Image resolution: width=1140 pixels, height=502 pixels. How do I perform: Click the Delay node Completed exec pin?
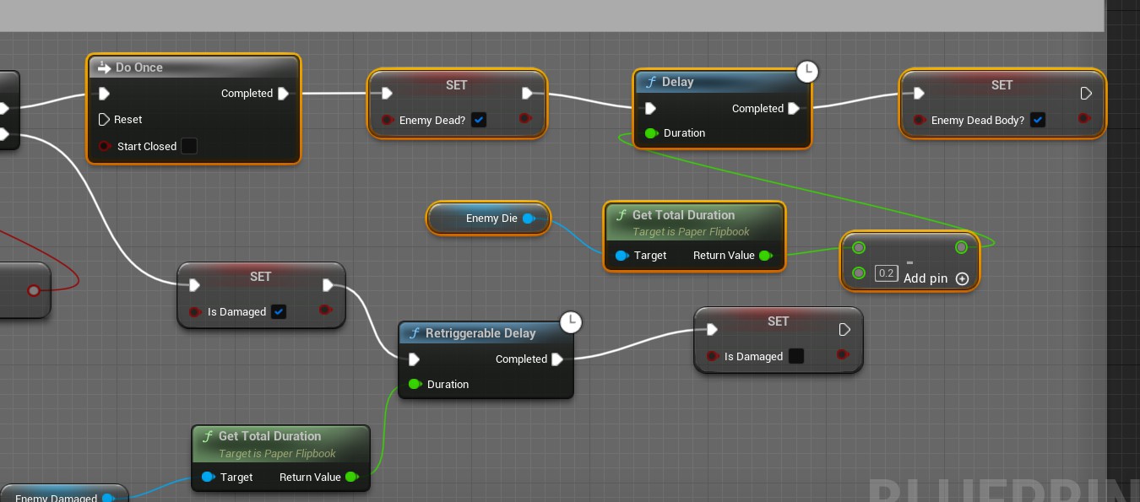click(x=794, y=109)
